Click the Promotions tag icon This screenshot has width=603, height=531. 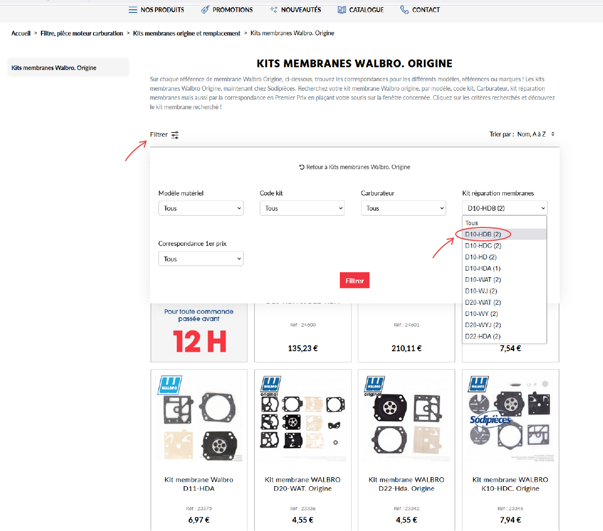point(205,10)
